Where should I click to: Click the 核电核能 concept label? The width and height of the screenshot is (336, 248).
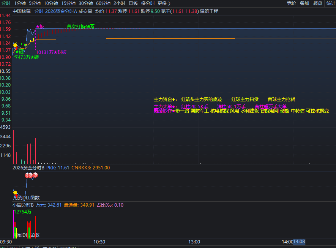(219, 111)
